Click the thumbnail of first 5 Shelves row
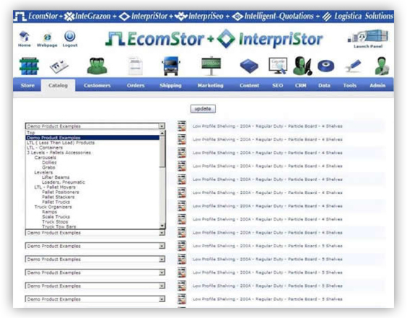Image resolution: width=407 pixels, height=318 pixels. click(182, 246)
